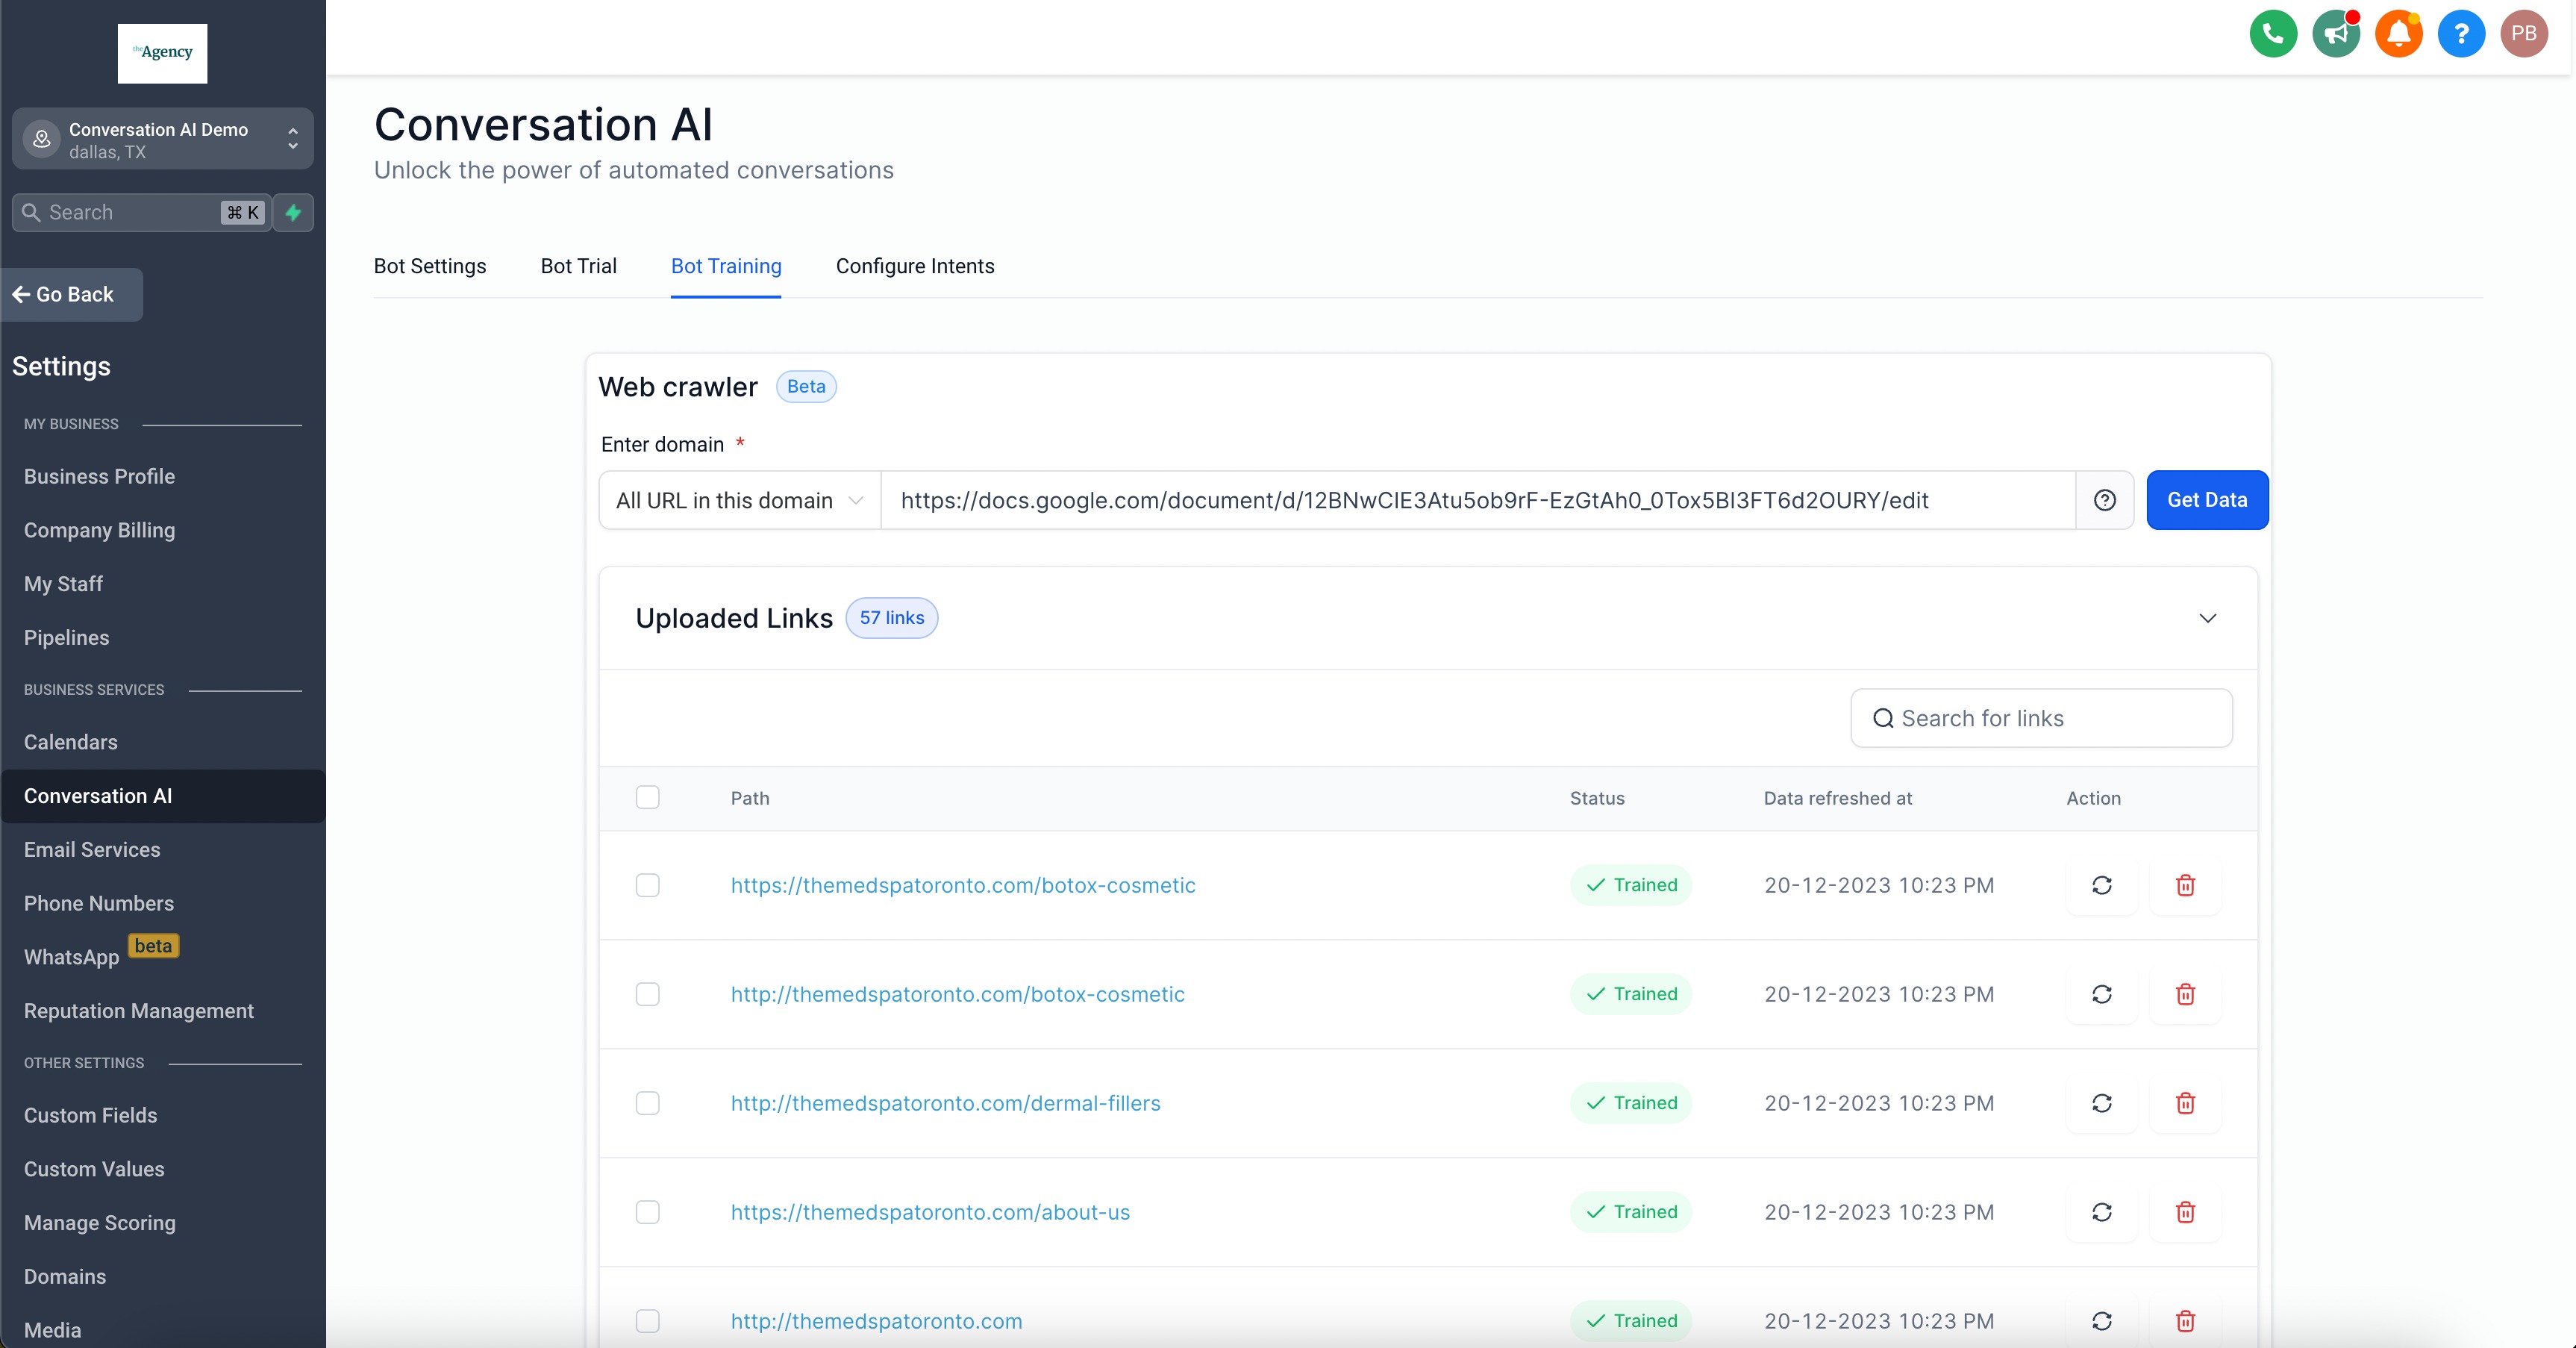Open the orange notifications bell
The width and height of the screenshot is (2576, 1348).
point(2398,34)
